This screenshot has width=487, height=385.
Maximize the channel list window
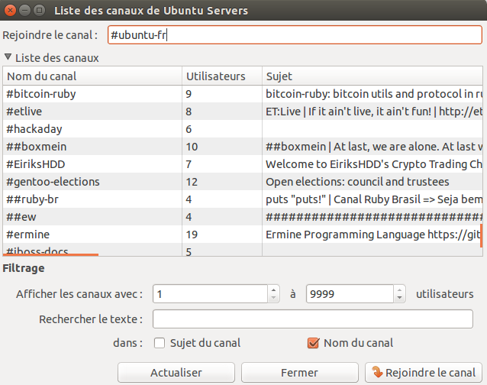(x=40, y=10)
